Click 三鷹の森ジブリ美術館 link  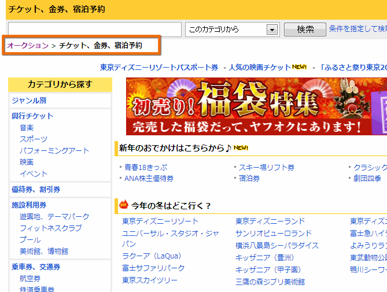tap(270, 282)
